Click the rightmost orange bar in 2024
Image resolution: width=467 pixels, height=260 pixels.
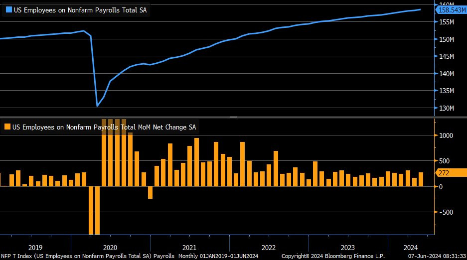pyautogui.click(x=421, y=179)
